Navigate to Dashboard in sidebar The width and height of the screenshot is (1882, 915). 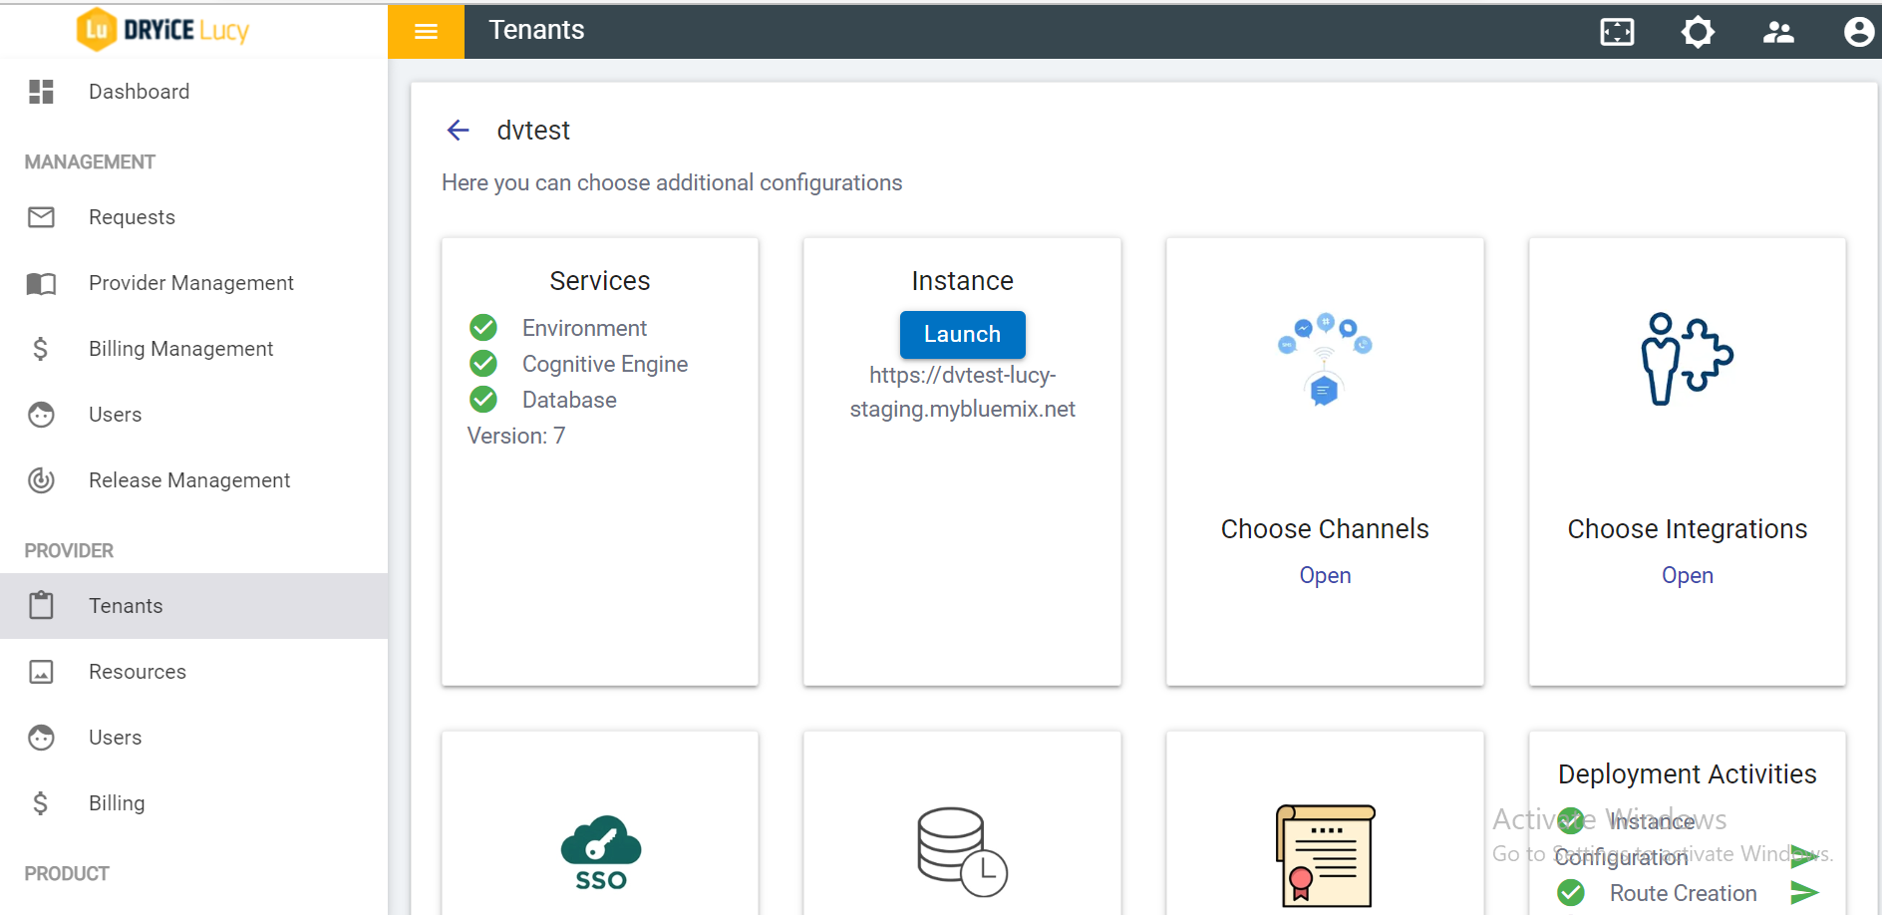139,92
